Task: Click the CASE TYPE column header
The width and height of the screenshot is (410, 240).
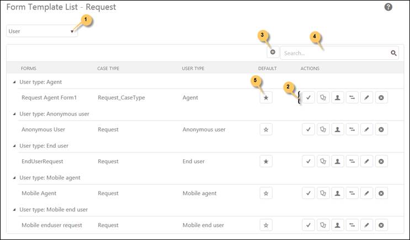Action: (x=108, y=69)
